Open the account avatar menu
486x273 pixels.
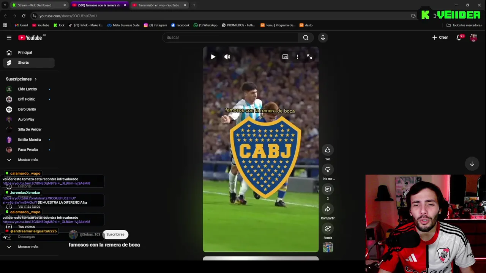473,38
